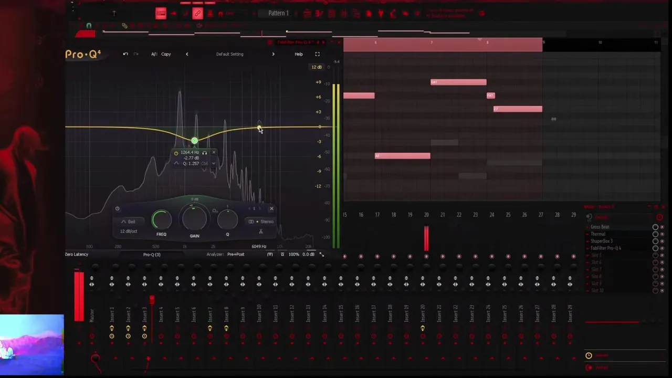Open the Default Setting preset menu

[229, 54]
